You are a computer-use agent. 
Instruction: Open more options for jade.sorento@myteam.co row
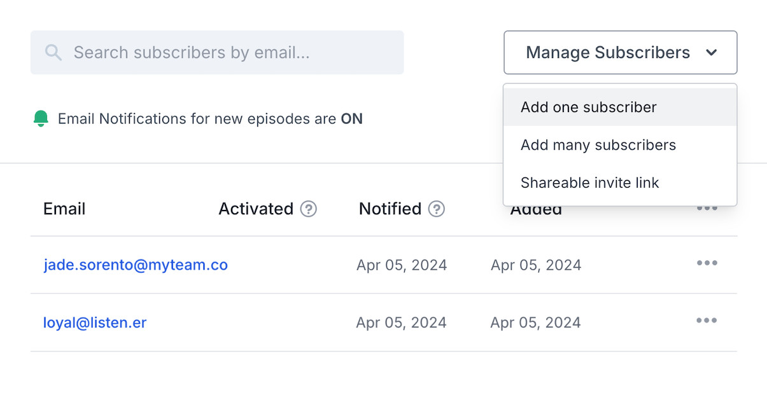point(707,263)
